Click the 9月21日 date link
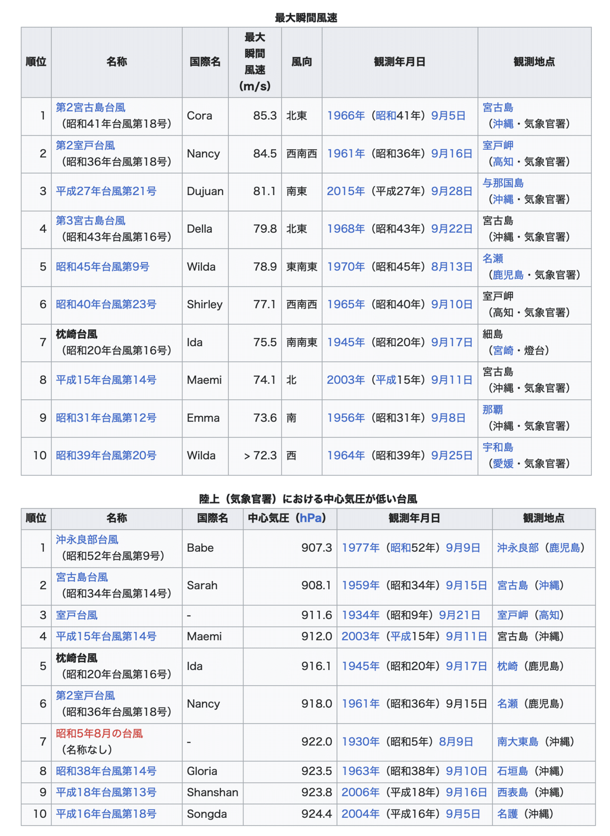This screenshot has width=610, height=836. (x=460, y=615)
